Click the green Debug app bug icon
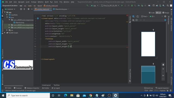174x98 pixels. point(132,5)
